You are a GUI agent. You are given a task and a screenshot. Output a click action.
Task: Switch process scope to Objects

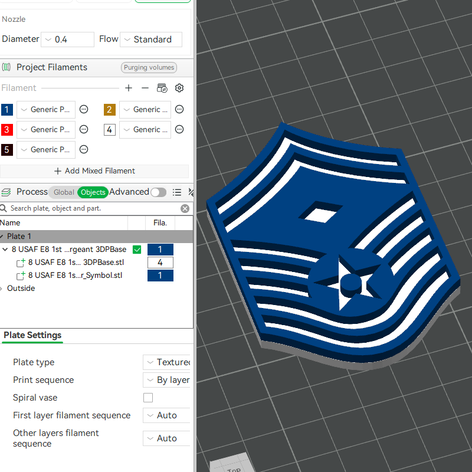pos(93,192)
